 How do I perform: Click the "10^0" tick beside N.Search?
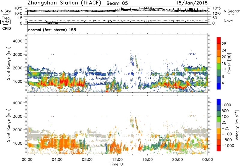(217, 13)
